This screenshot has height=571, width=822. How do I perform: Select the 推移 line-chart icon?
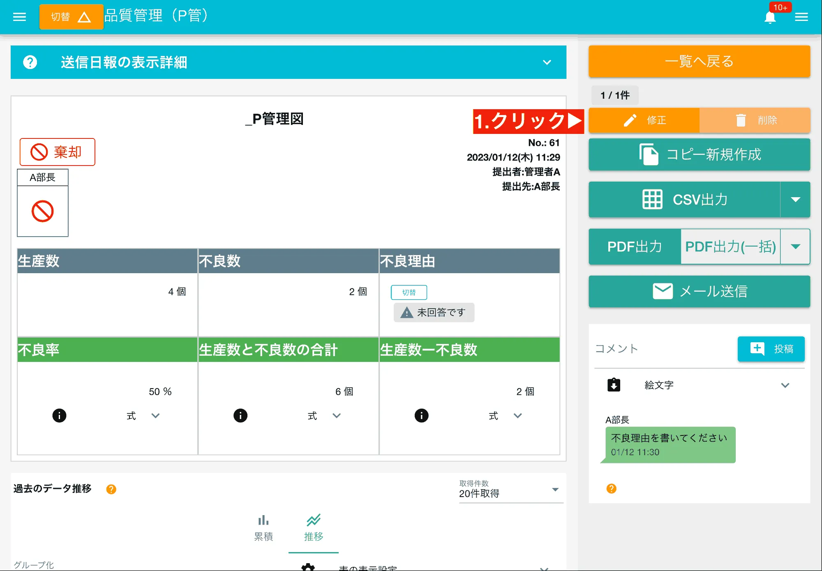[x=314, y=519]
